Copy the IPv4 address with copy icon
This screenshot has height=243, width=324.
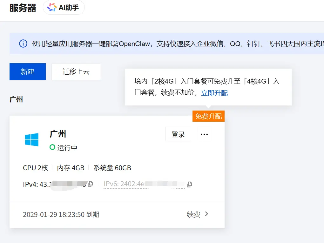[90, 184]
